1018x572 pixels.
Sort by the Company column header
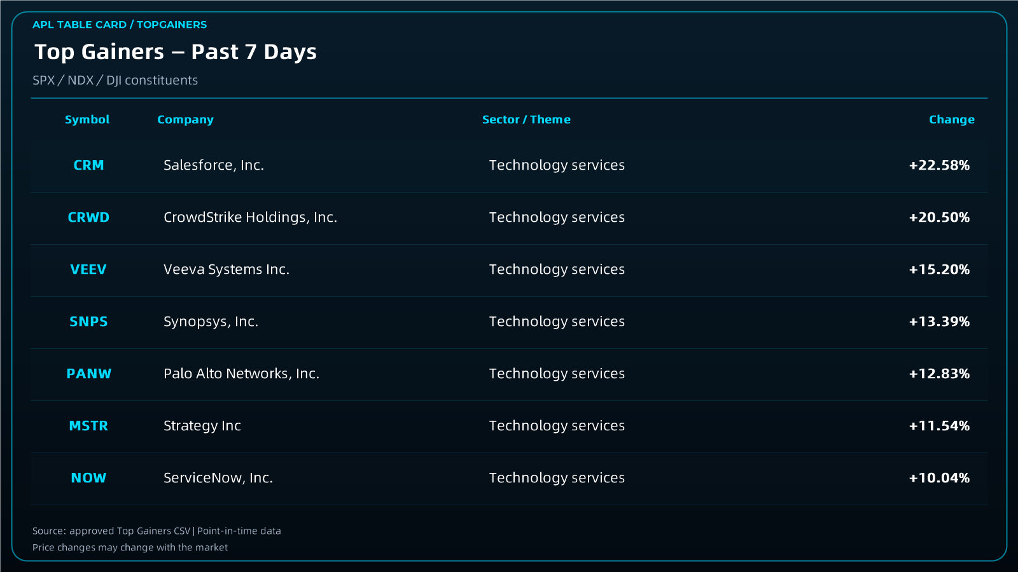click(185, 119)
